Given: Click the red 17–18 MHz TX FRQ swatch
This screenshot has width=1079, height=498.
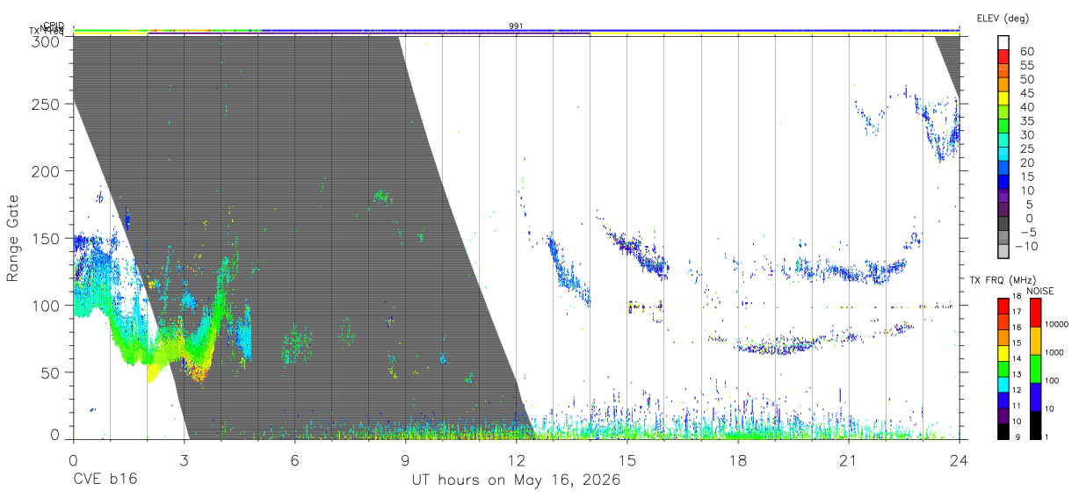Looking at the screenshot, I should [x=1003, y=306].
